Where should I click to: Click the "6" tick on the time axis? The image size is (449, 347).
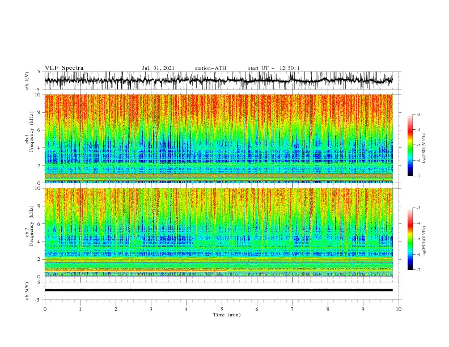point(257,309)
